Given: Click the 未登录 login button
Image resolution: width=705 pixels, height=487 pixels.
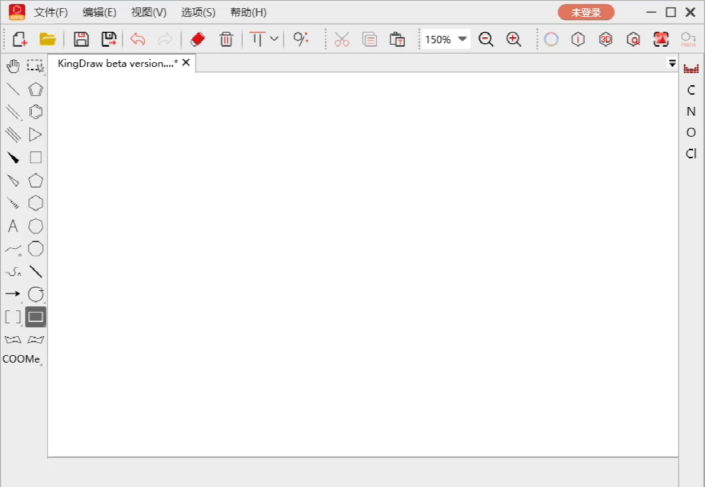Looking at the screenshot, I should [586, 13].
